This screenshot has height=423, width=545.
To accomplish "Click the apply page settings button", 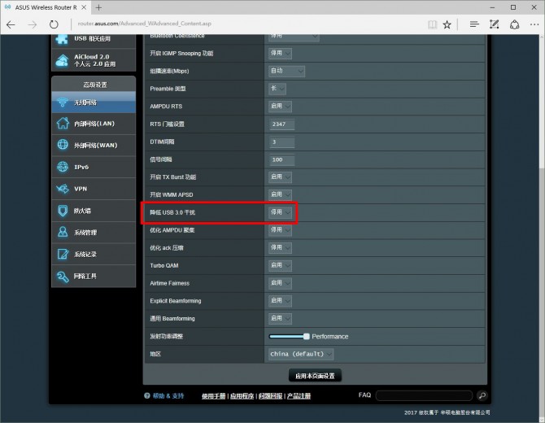I will pyautogui.click(x=315, y=376).
